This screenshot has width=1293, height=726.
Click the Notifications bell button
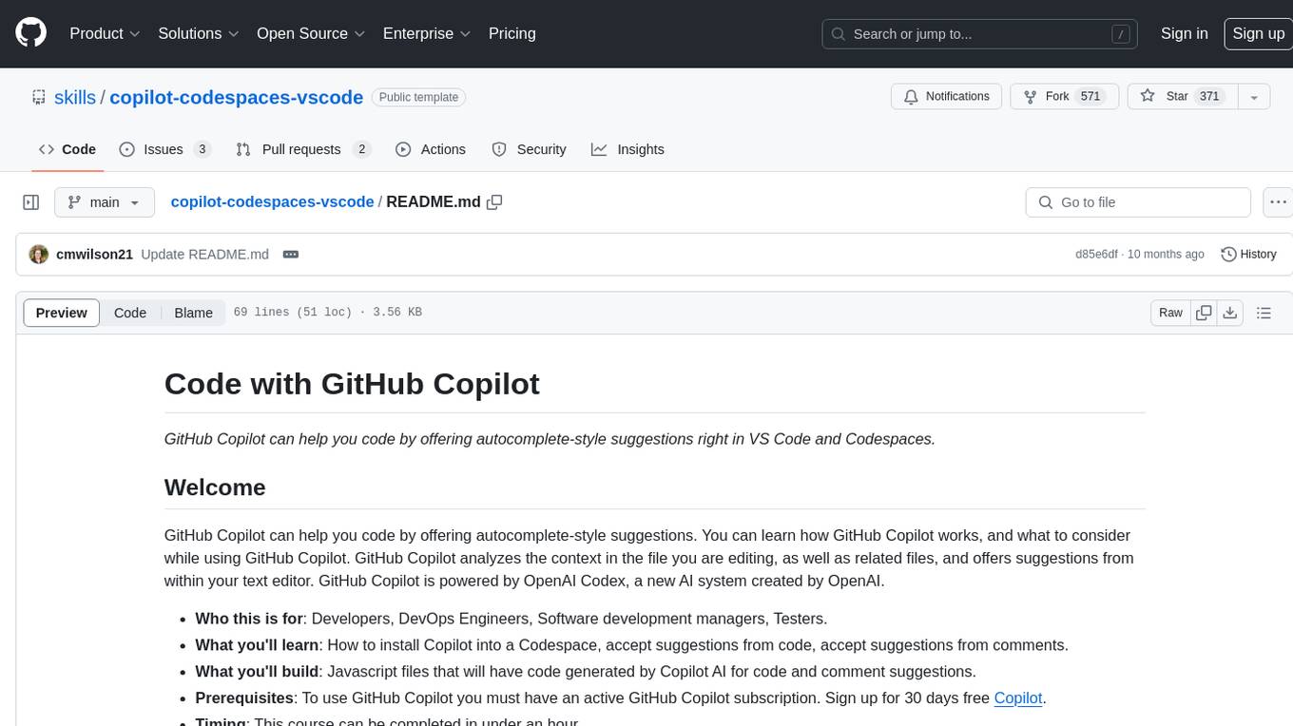pyautogui.click(x=946, y=97)
